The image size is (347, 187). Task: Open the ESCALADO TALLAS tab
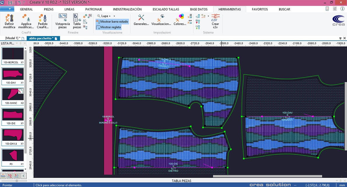(166, 9)
